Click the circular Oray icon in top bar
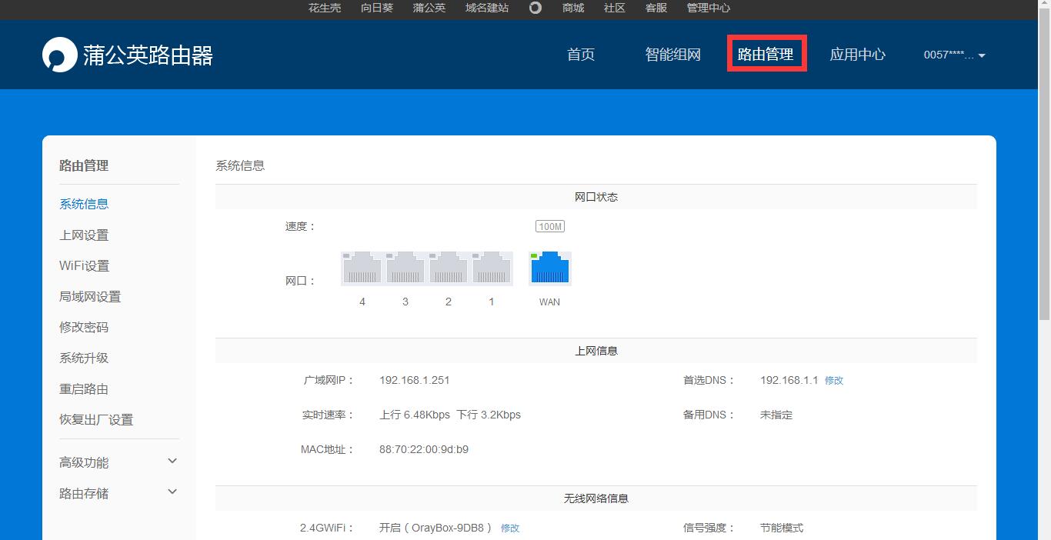The width and height of the screenshot is (1051, 540). coord(535,8)
